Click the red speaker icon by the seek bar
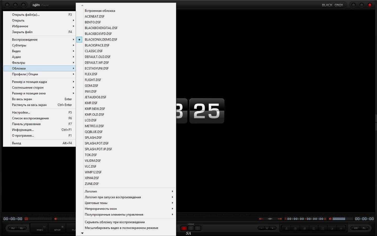 tap(56, 219)
